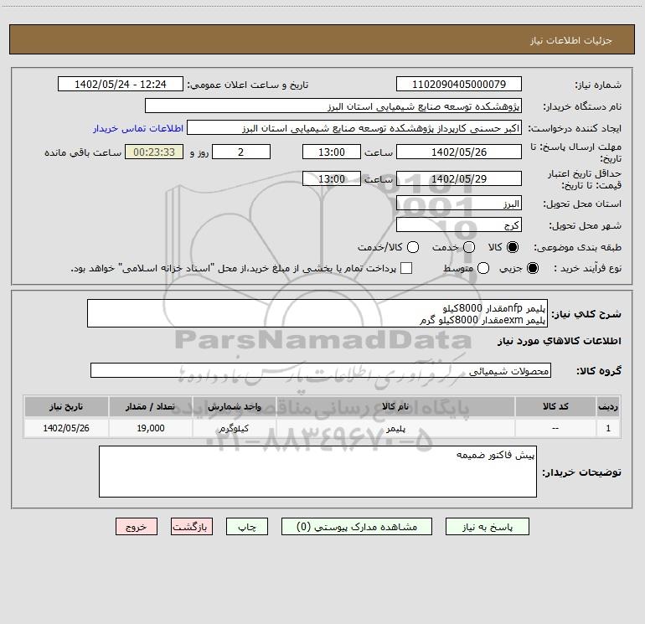The height and width of the screenshot is (624, 645).
Task: Click the واحد شمارش column header
Action: click(234, 407)
